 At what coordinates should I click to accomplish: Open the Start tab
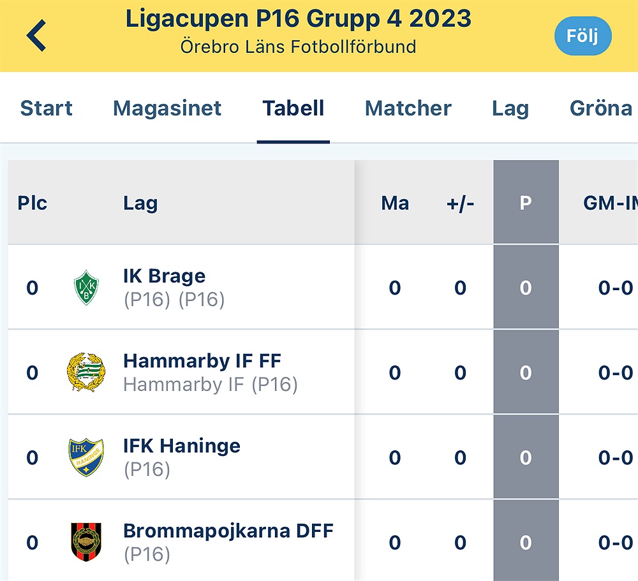45,108
